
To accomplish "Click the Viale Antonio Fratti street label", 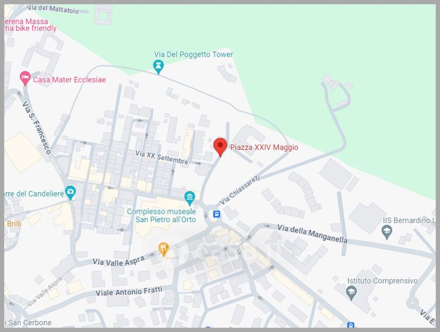I will click(x=129, y=292).
